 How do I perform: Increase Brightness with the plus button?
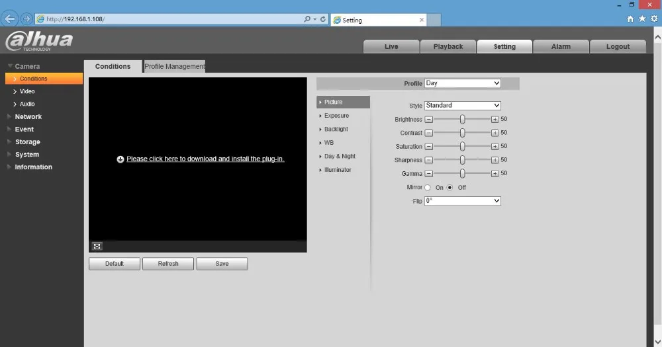point(495,120)
